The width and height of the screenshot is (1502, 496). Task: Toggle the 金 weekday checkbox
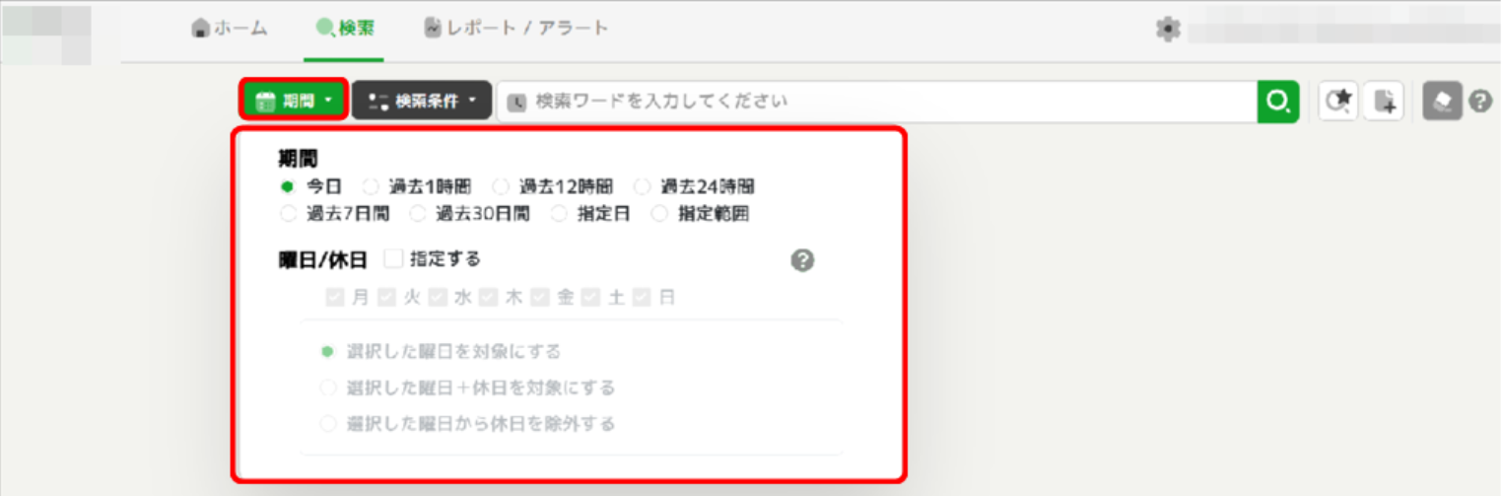[x=540, y=297]
